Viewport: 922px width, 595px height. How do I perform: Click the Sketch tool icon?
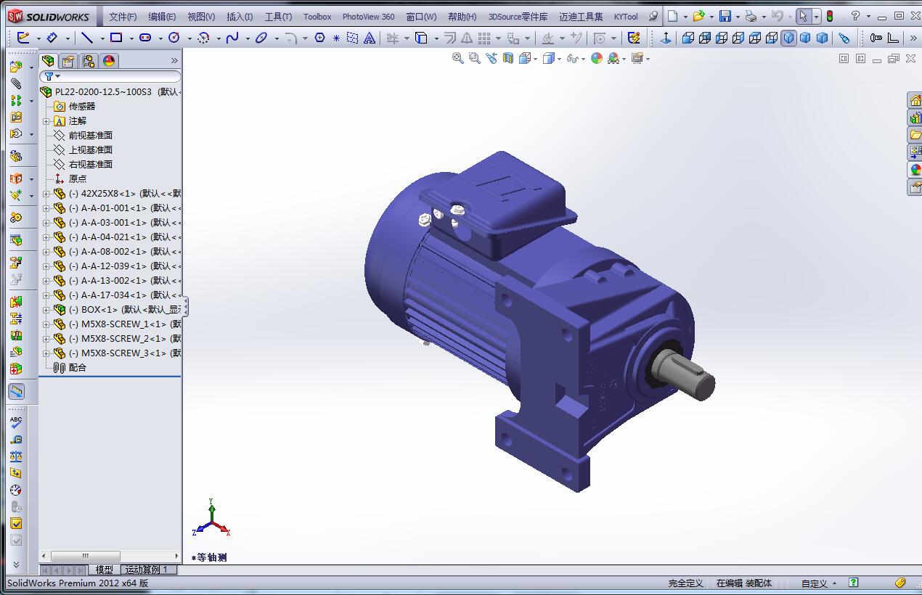(23, 38)
